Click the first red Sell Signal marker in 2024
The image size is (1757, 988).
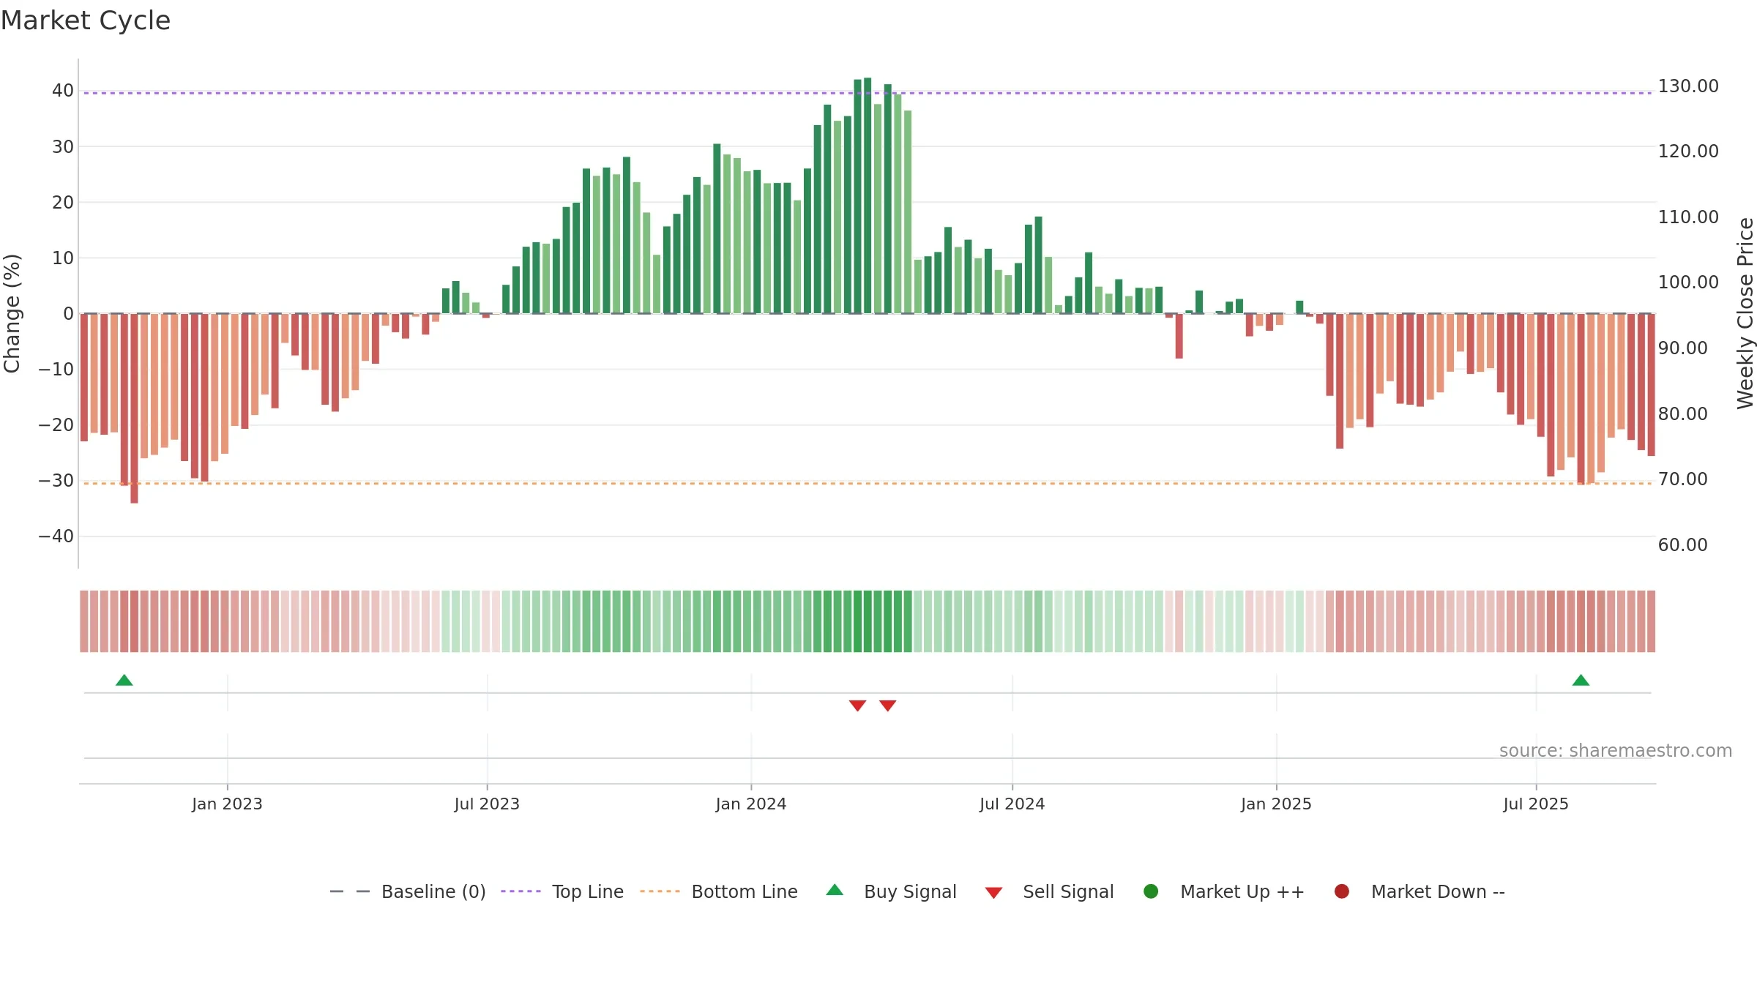click(857, 706)
